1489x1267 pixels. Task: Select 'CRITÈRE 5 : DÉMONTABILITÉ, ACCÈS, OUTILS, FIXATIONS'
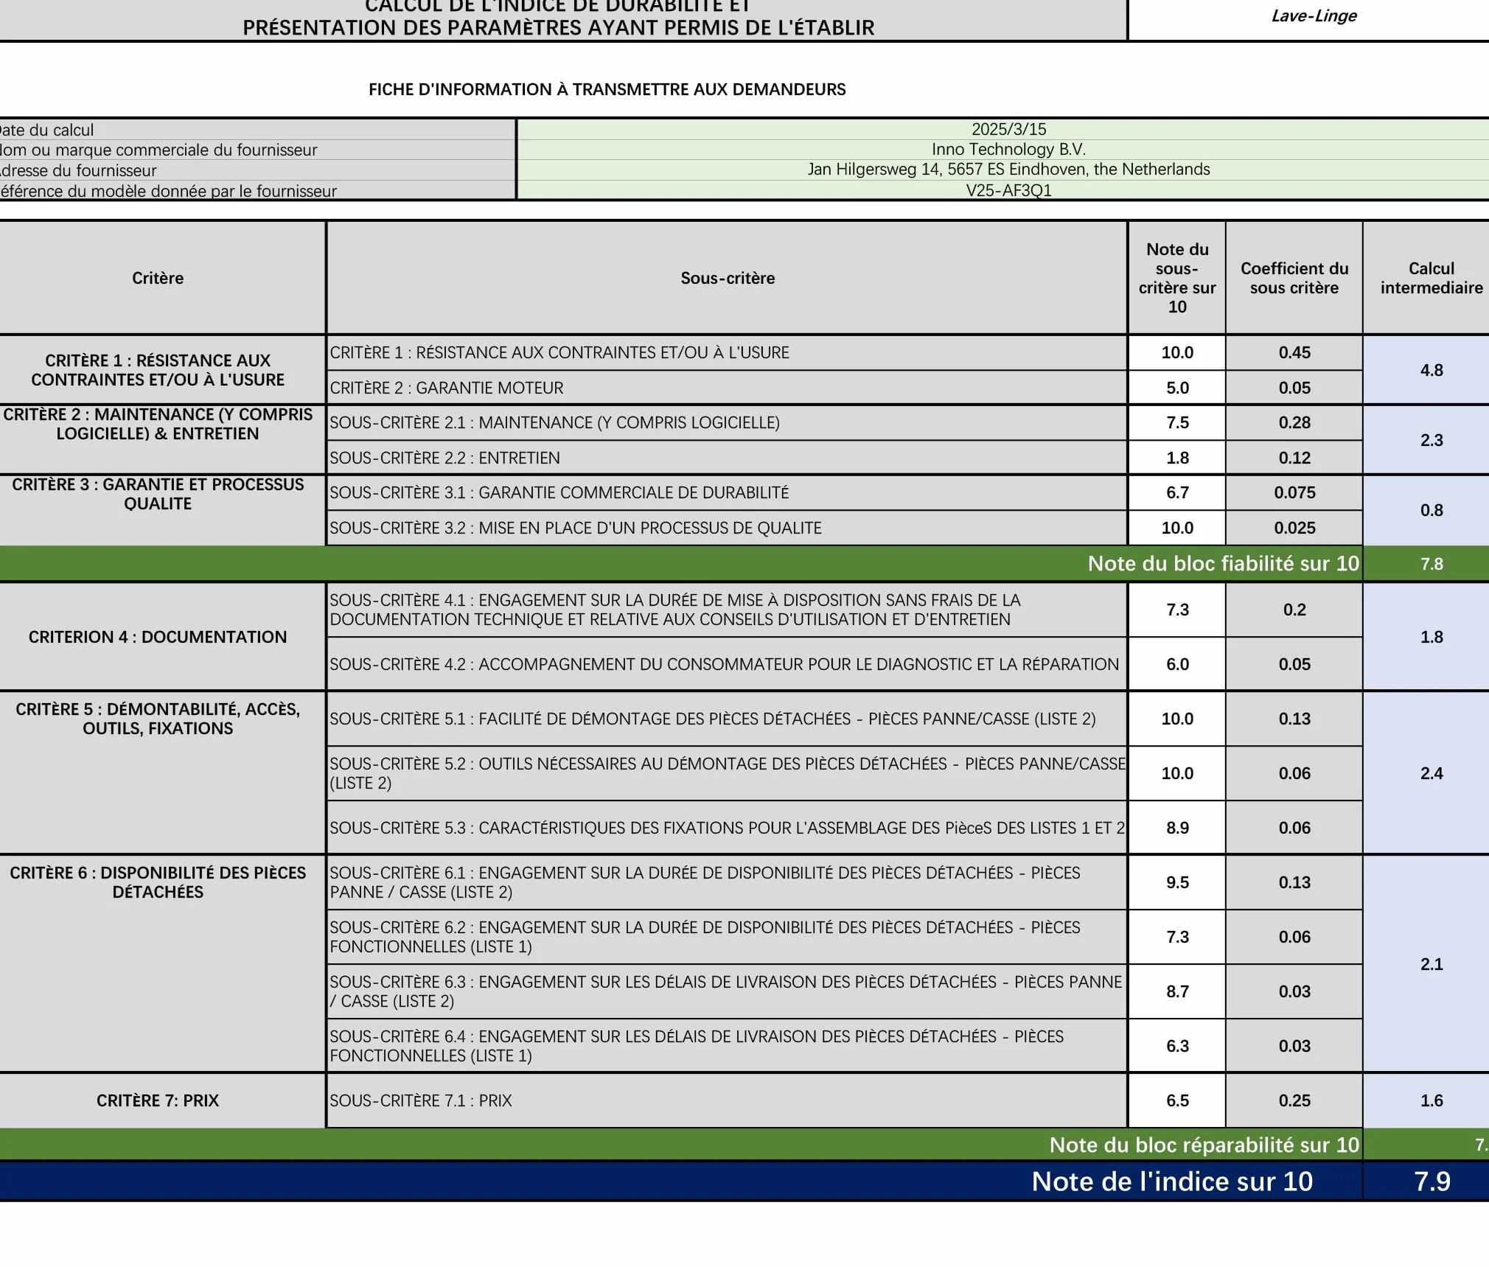pos(162,773)
